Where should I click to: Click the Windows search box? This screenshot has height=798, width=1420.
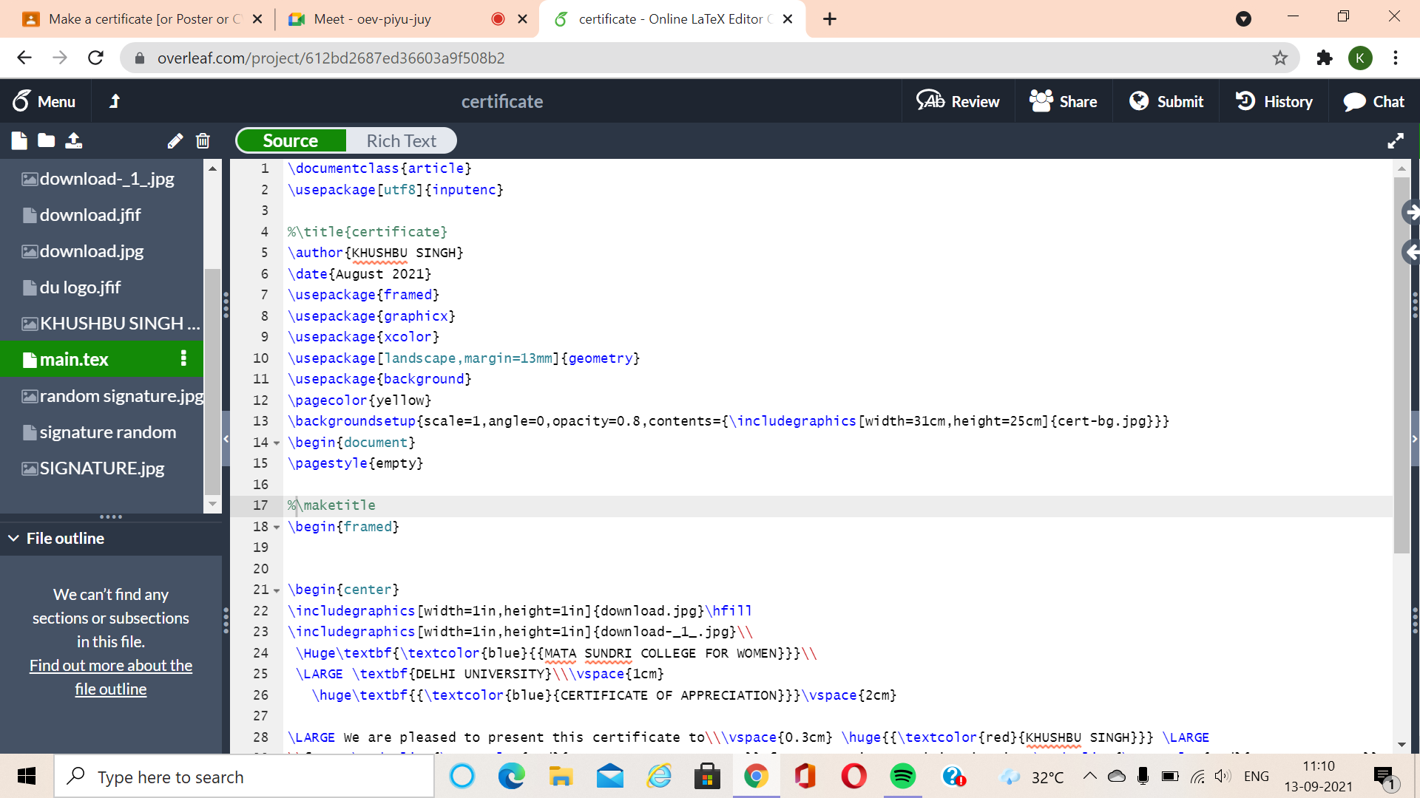[x=244, y=777]
